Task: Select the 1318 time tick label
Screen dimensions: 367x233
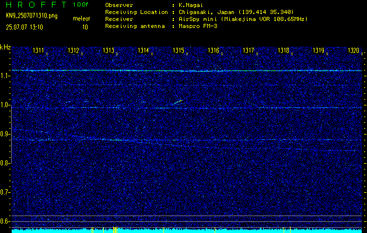Action: click(284, 50)
